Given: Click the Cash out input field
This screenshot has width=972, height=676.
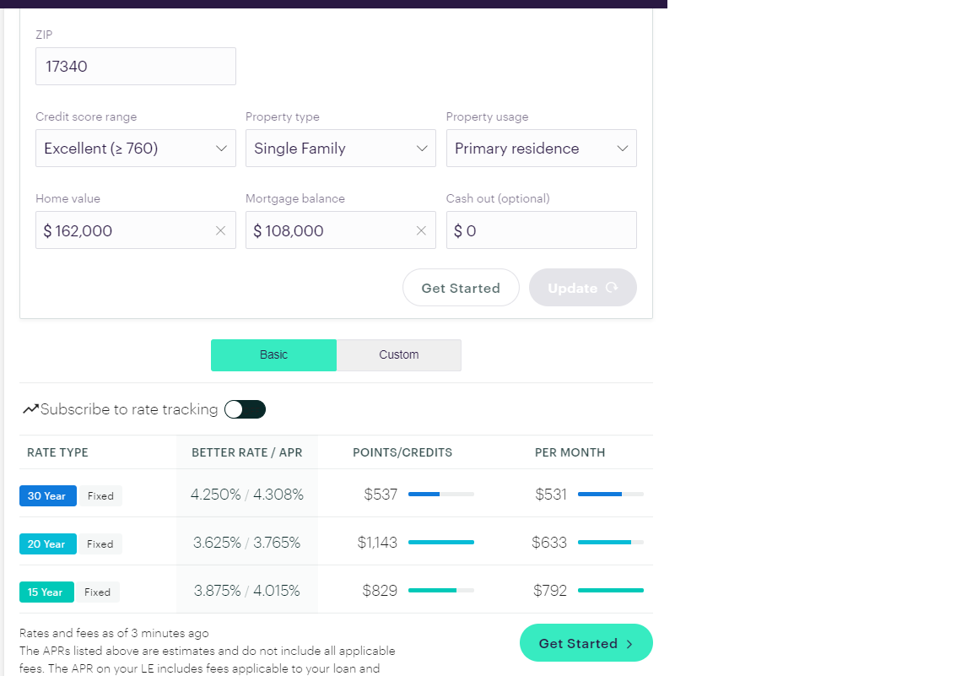Looking at the screenshot, I should point(541,230).
